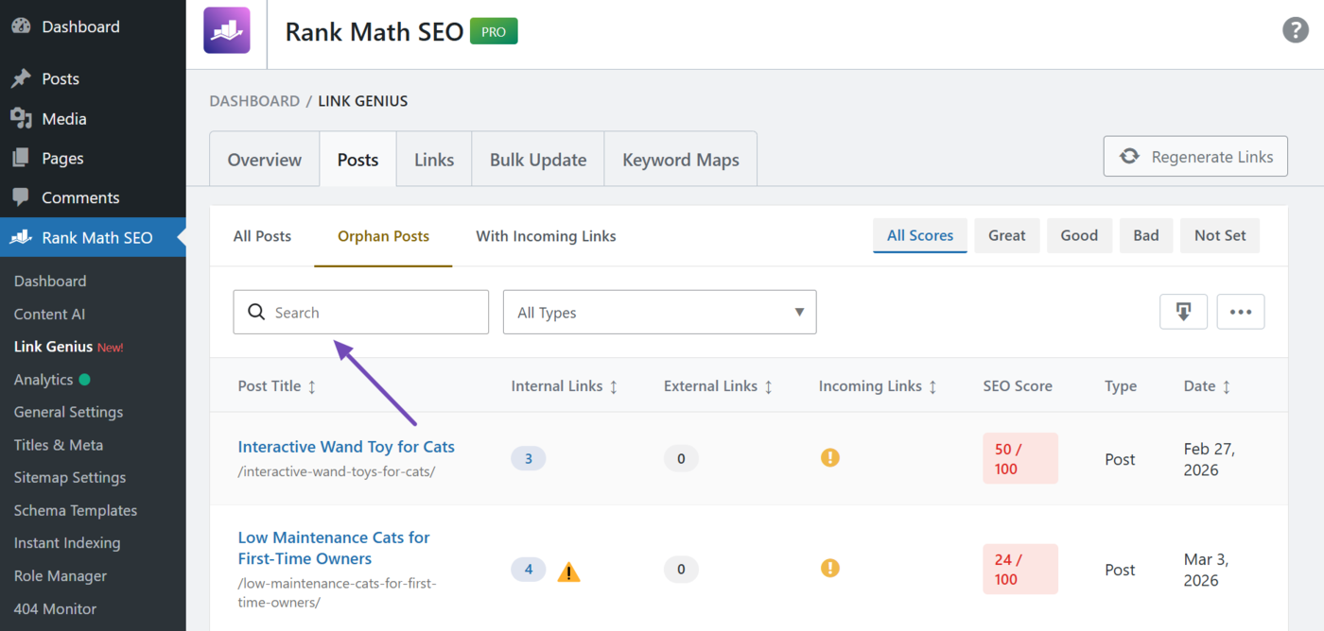
Task: Click the Posts pin icon in sidebar
Action: (x=21, y=78)
